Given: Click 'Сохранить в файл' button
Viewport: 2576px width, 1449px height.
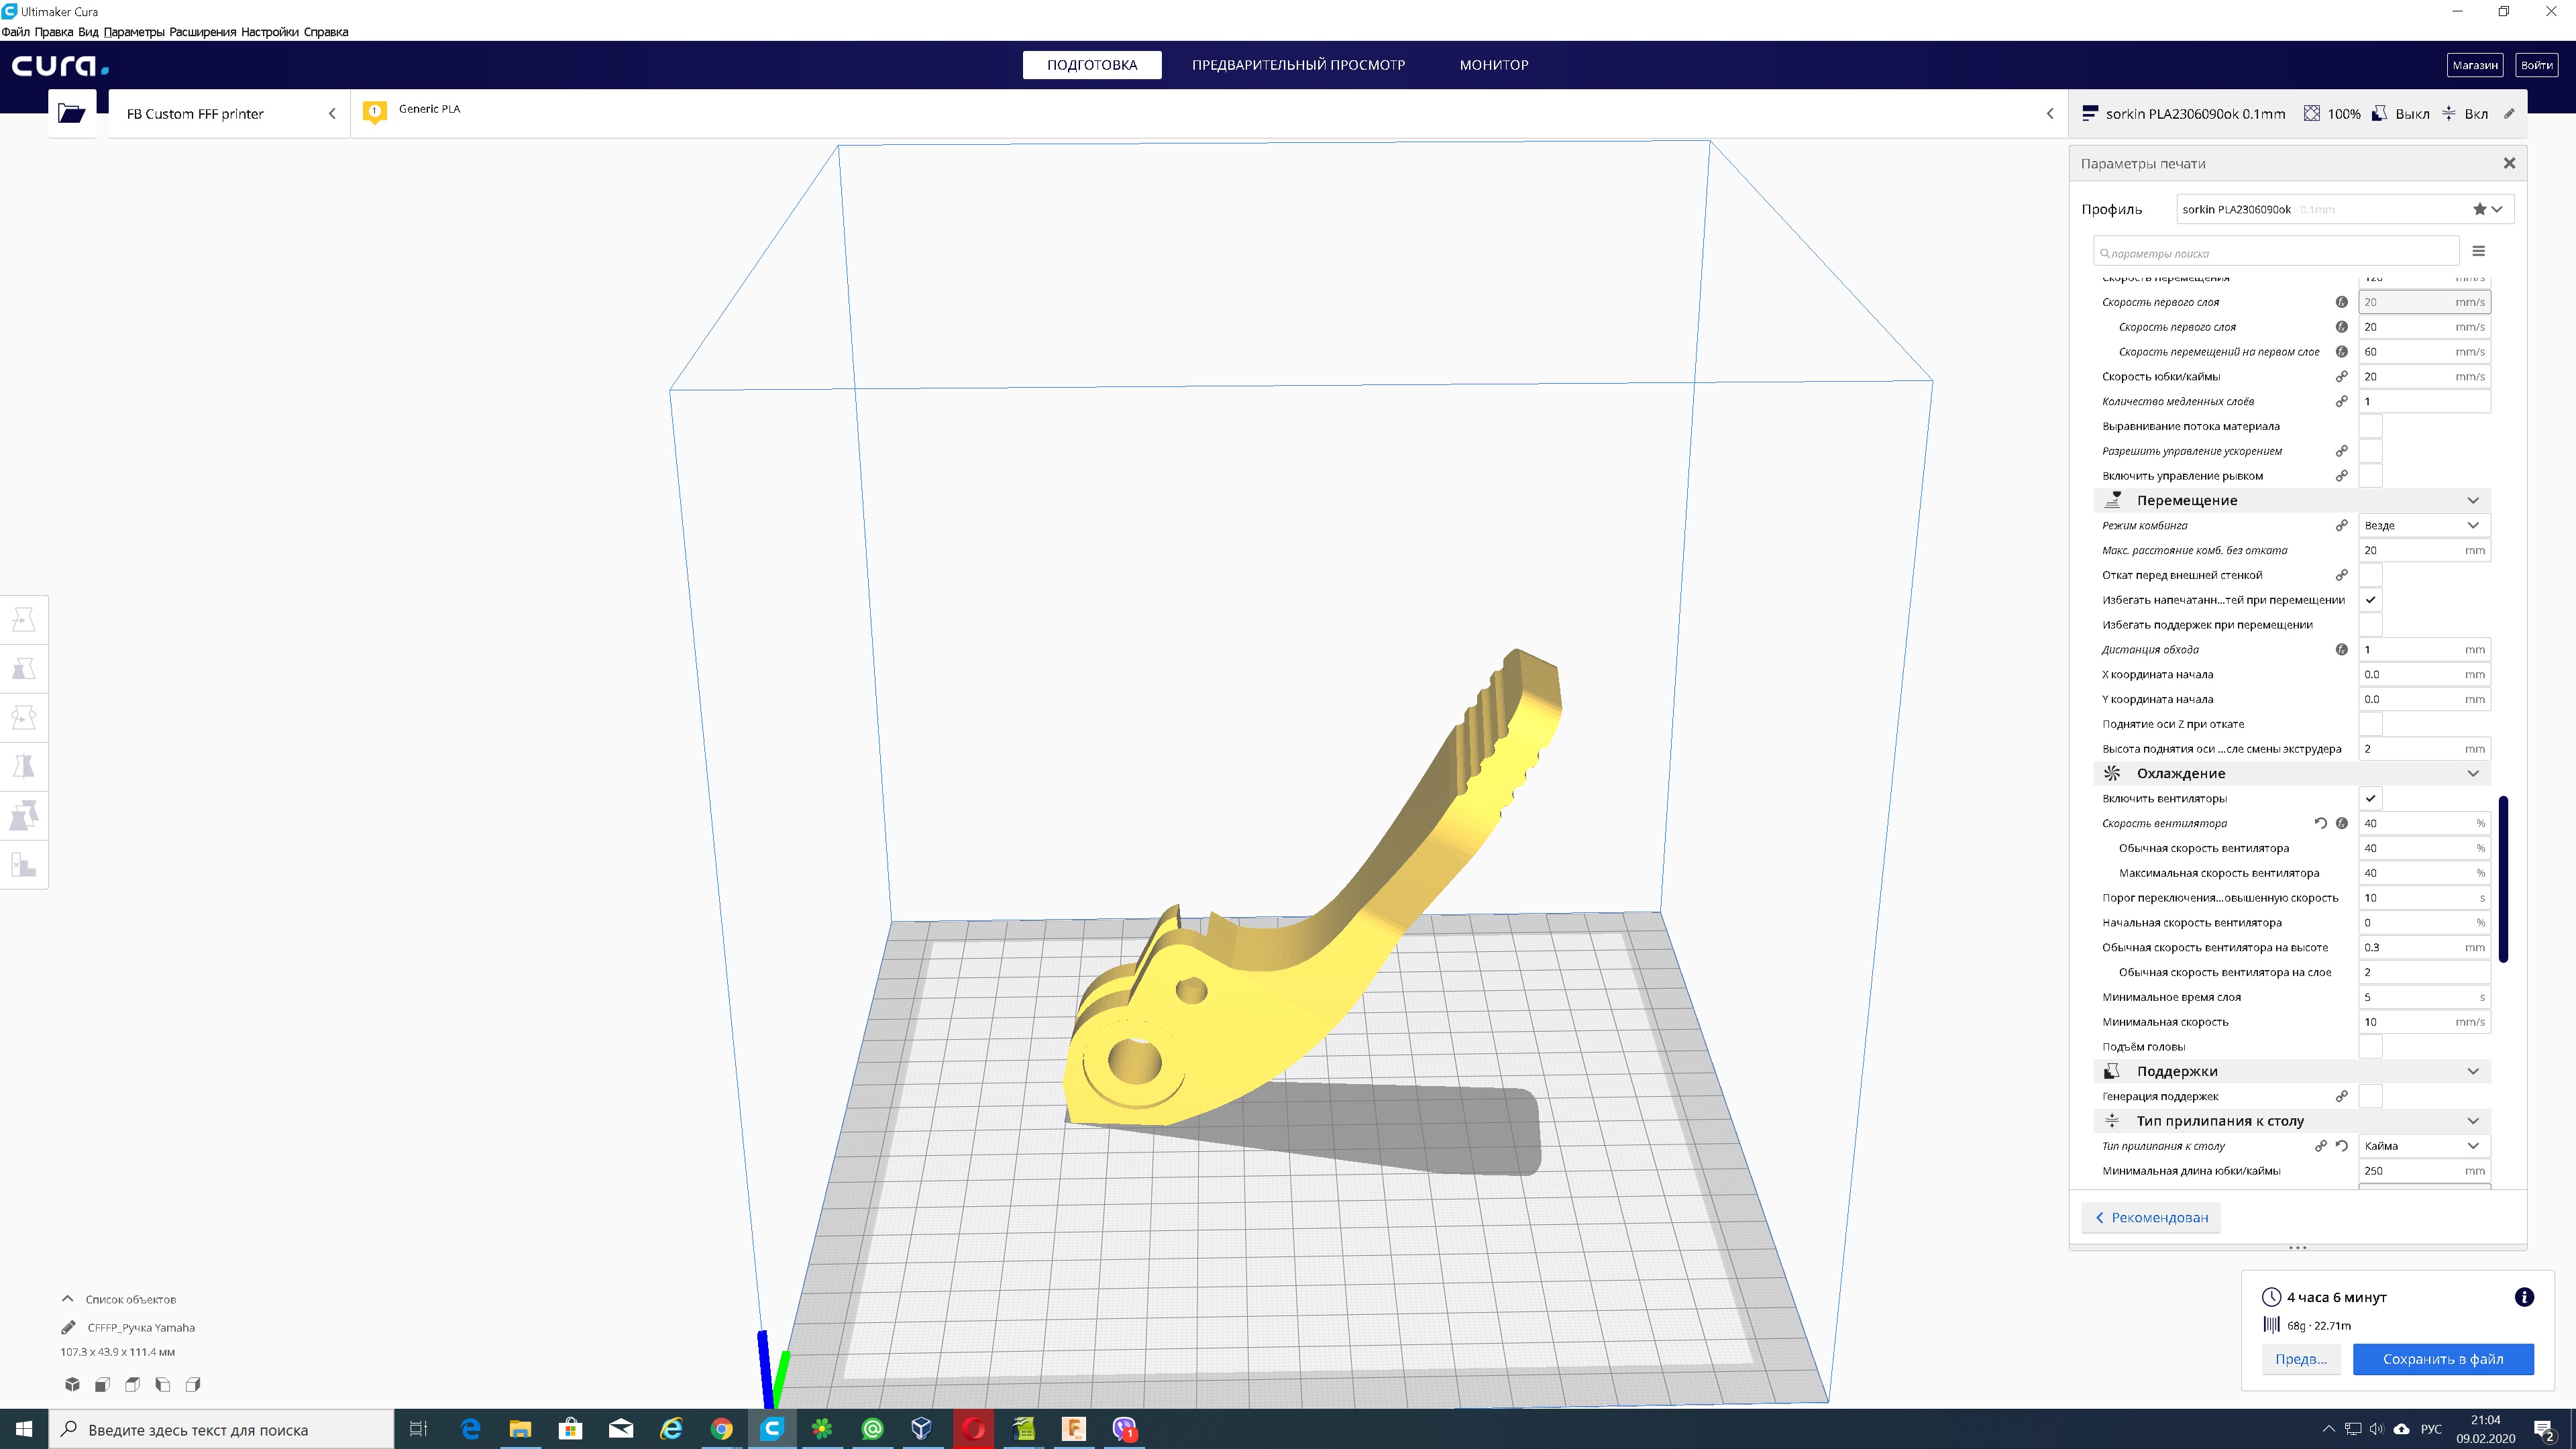Looking at the screenshot, I should coord(2442,1358).
